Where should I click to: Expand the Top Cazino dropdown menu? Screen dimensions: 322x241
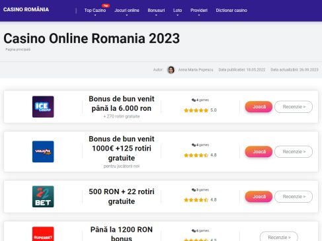click(95, 11)
